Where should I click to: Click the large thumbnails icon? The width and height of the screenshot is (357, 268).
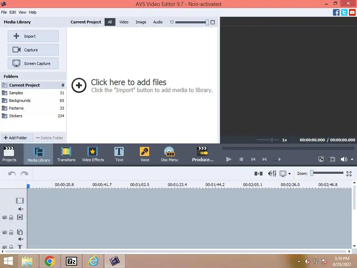click(x=213, y=22)
